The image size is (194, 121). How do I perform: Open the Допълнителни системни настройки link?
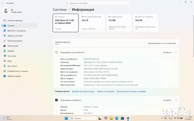click(131, 91)
